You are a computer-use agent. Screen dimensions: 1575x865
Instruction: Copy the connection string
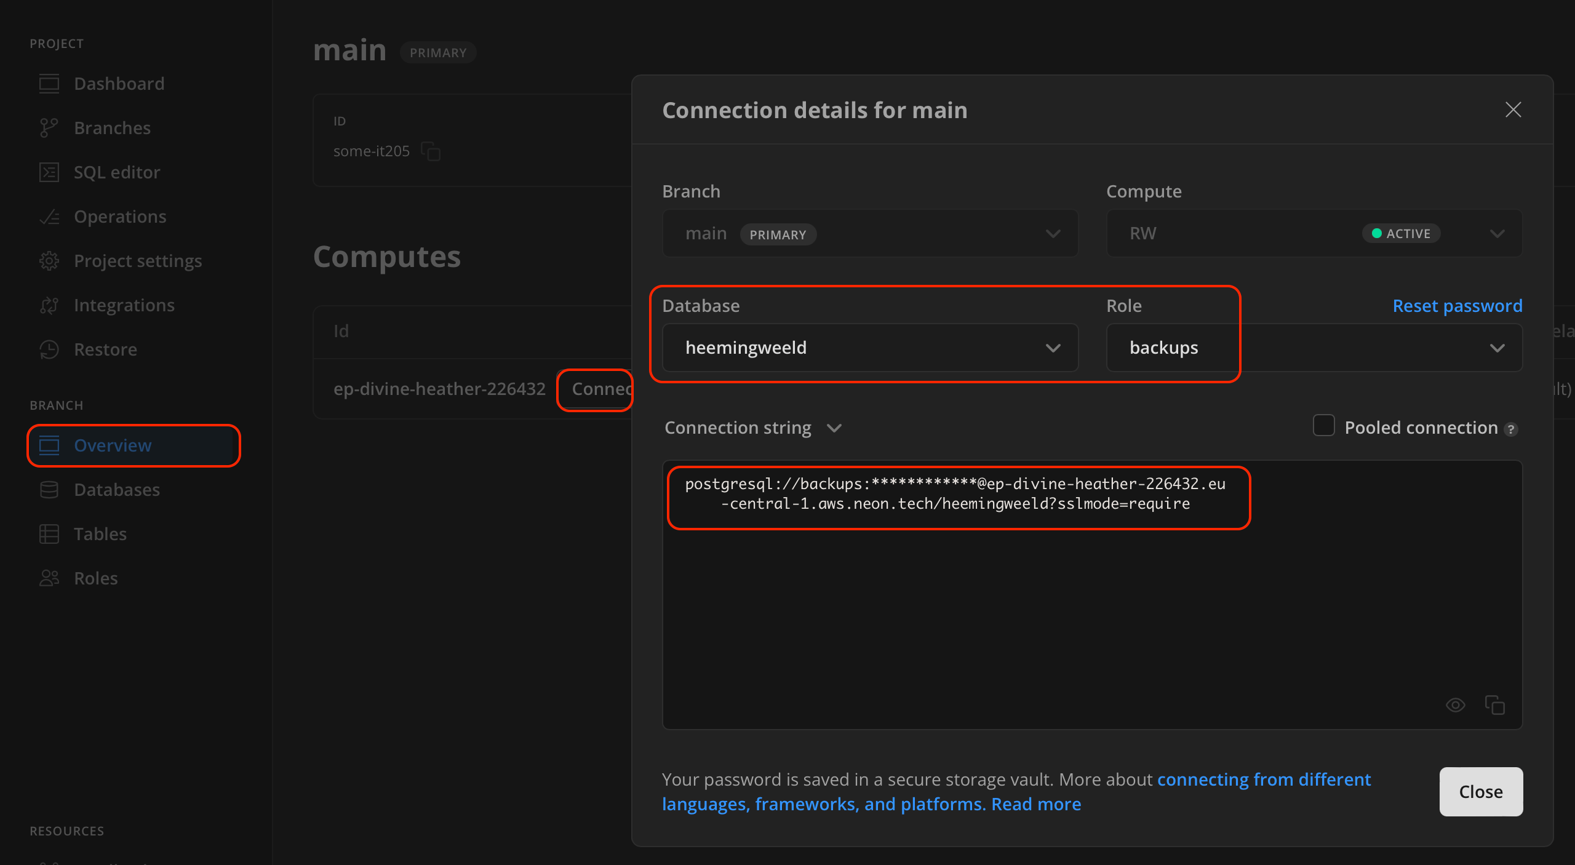tap(1495, 705)
